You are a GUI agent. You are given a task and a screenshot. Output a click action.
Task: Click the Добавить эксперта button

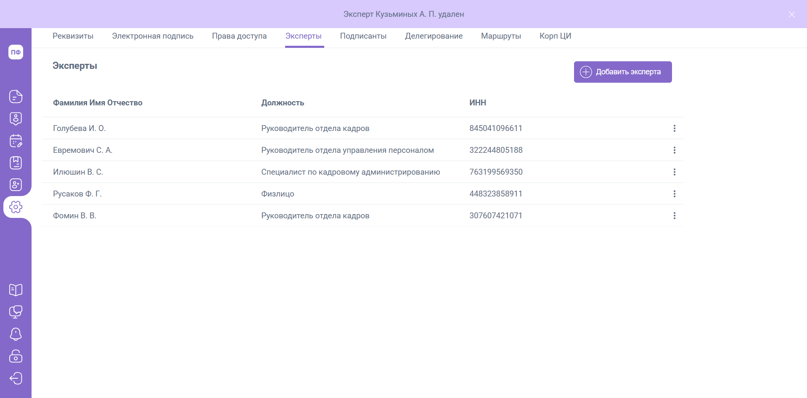click(x=622, y=72)
